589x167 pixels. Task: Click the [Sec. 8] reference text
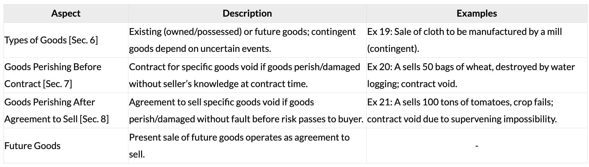tap(94, 119)
